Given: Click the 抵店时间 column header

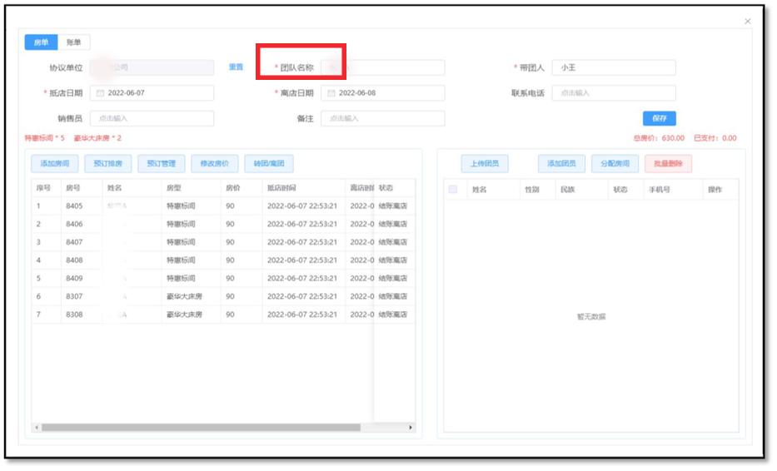Looking at the screenshot, I should (281, 188).
